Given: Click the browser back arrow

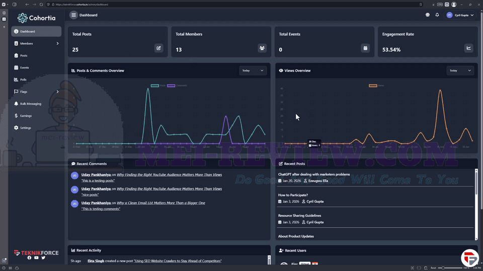Looking at the screenshot, I should [27, 5].
